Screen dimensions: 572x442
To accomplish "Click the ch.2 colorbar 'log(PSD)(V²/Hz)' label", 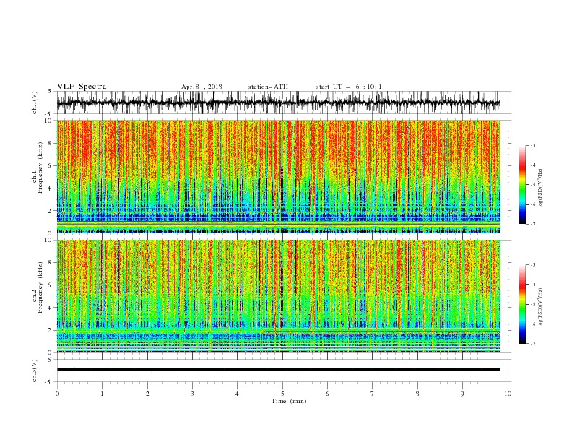I will (x=541, y=307).
